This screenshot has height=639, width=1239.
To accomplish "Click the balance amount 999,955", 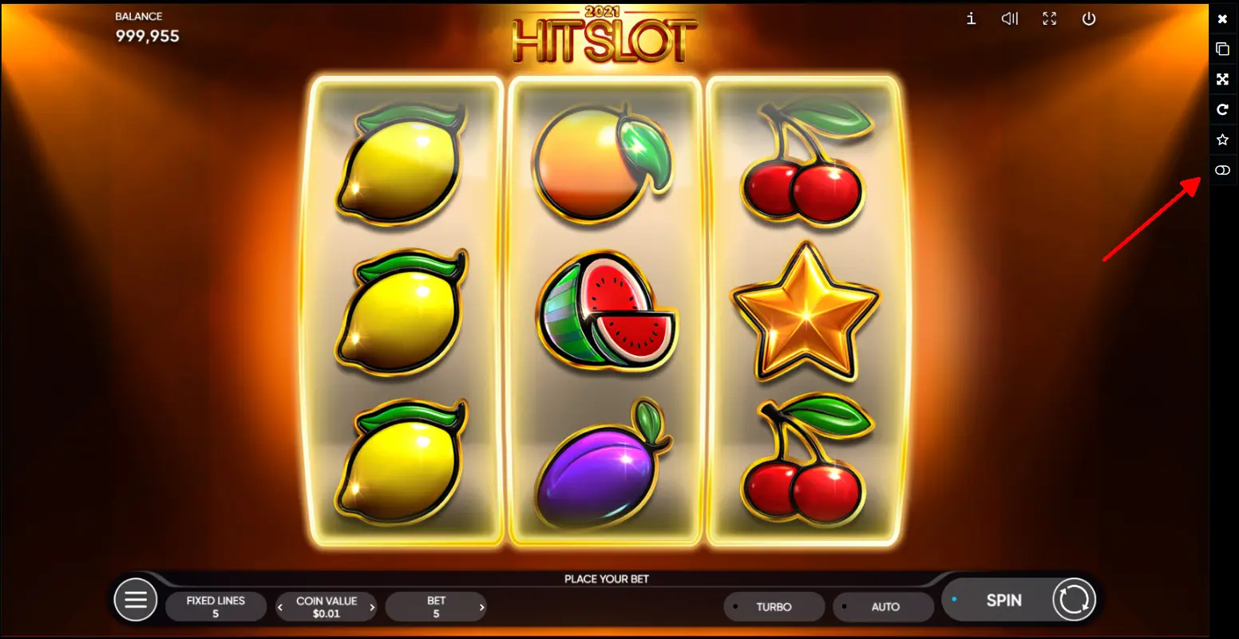I will pos(148,36).
